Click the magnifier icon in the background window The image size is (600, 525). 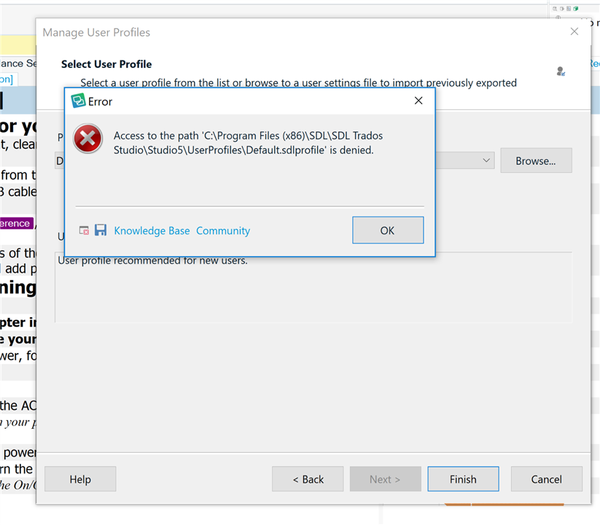coord(555,9)
